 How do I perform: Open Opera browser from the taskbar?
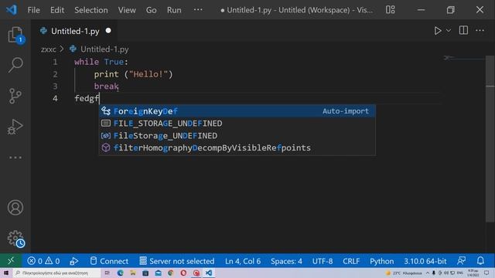[183, 273]
